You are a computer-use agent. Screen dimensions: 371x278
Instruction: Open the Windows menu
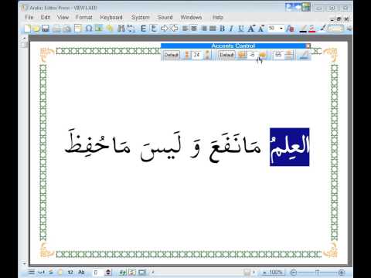(191, 17)
